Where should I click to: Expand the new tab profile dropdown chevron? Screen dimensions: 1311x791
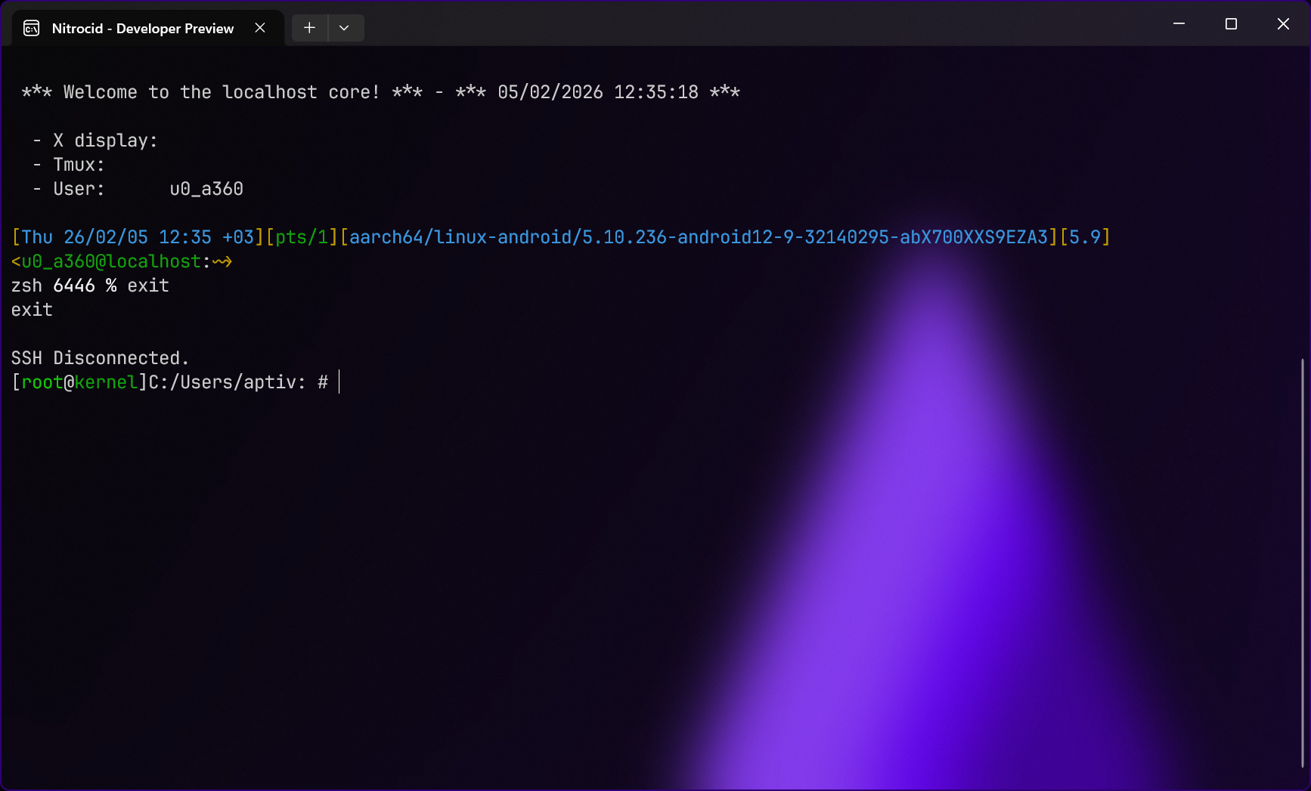tap(344, 28)
